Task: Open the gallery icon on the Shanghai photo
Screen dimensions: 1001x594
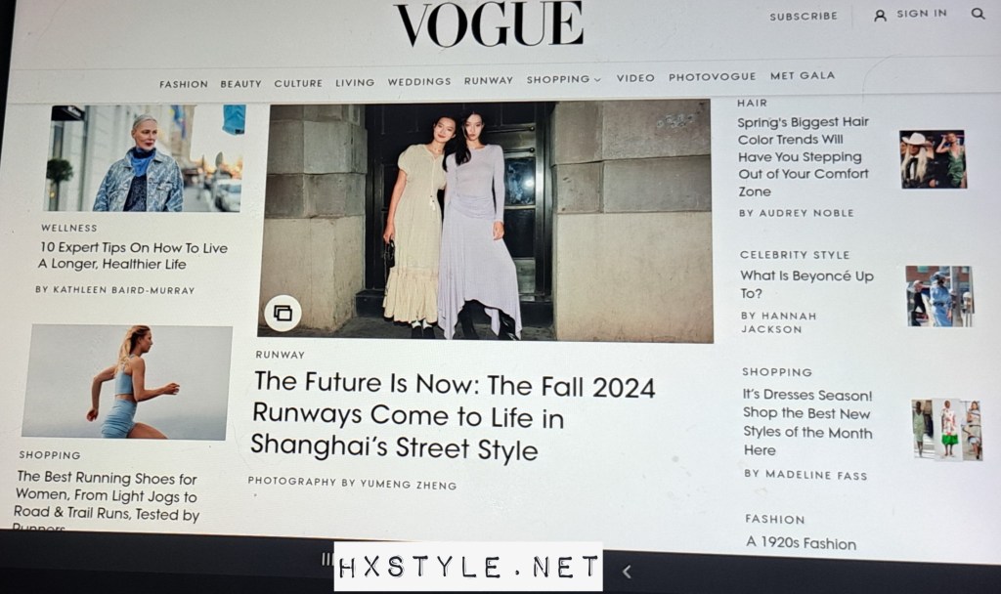Action: pyautogui.click(x=283, y=314)
